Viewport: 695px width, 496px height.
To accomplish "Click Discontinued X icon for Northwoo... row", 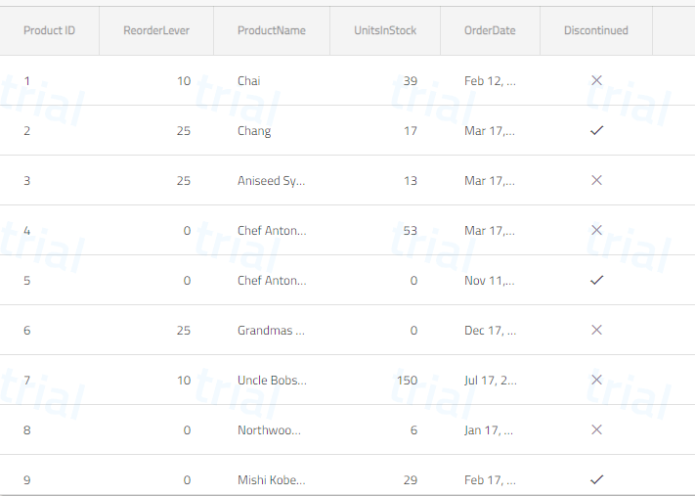I will [596, 429].
